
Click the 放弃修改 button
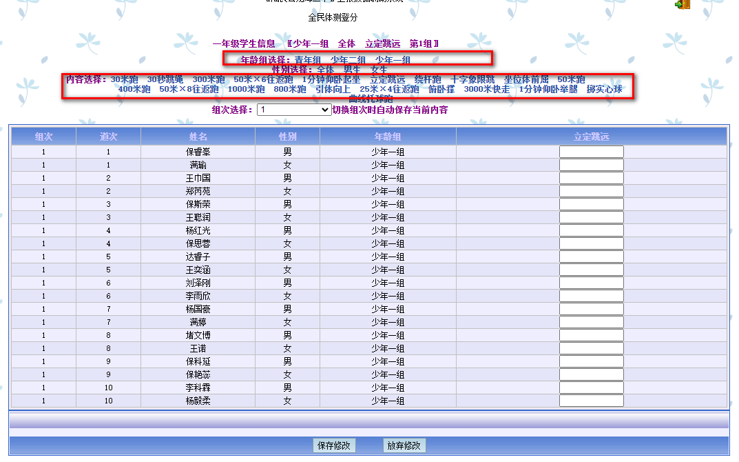click(x=404, y=445)
